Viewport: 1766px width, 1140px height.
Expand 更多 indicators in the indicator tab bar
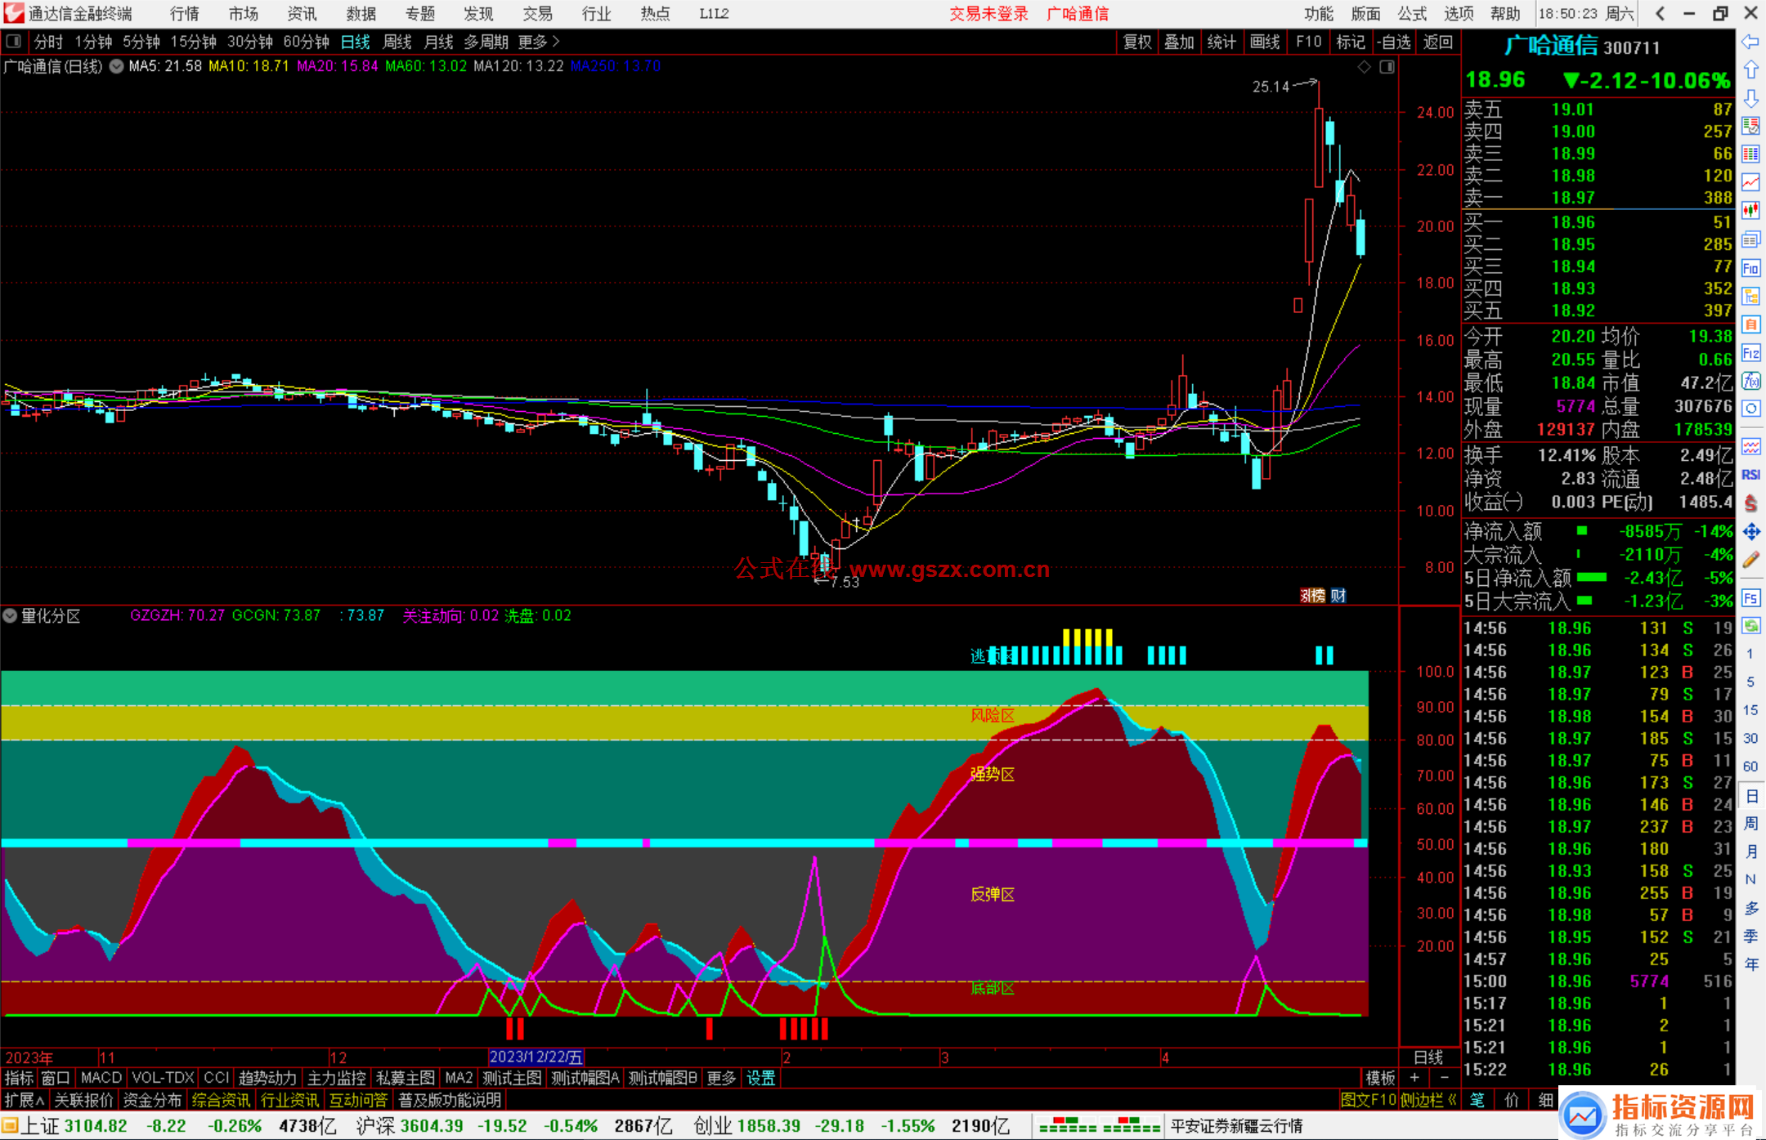pos(721,1078)
